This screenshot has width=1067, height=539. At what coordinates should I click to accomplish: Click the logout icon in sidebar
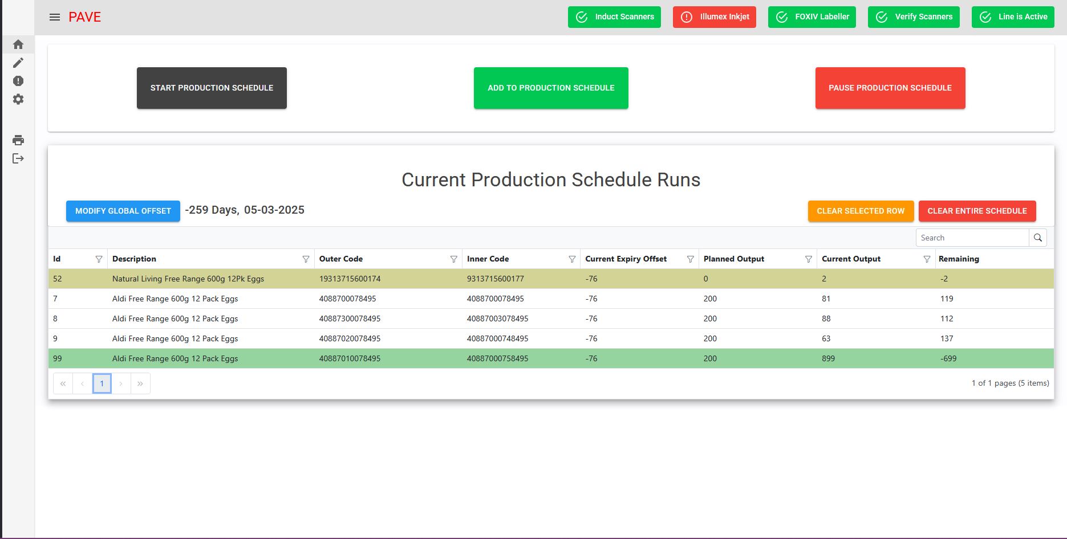tap(18, 158)
